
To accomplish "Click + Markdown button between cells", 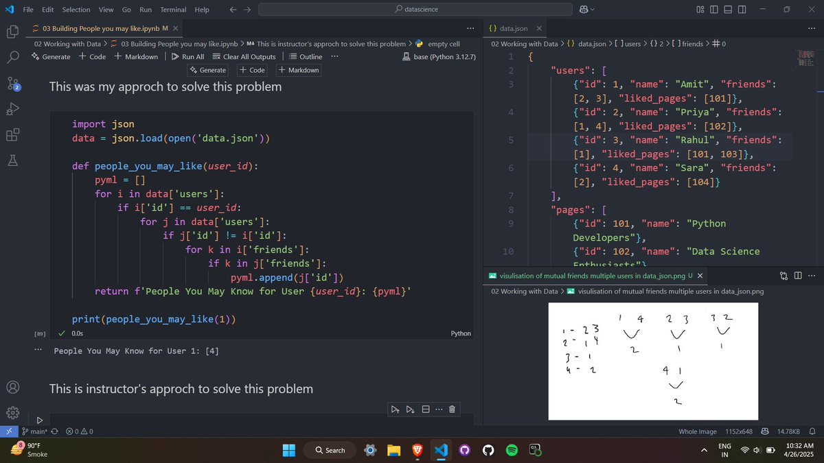I will [299, 70].
